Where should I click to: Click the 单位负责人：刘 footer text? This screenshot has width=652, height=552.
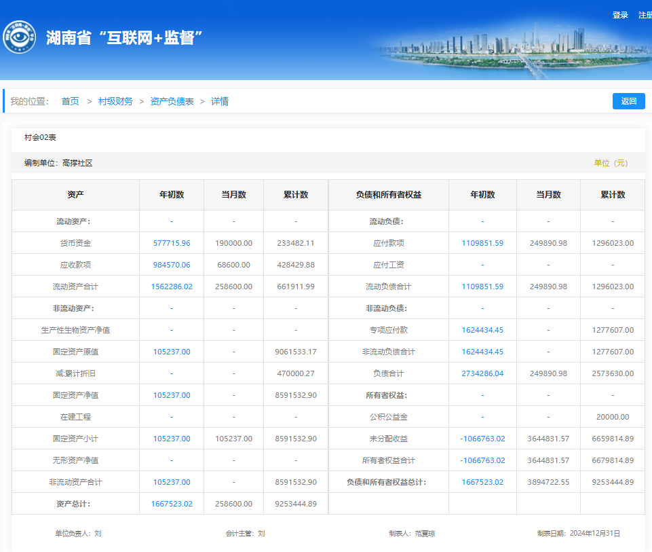pos(78,533)
